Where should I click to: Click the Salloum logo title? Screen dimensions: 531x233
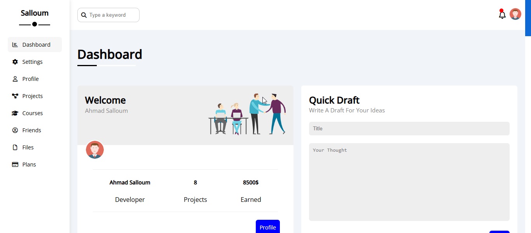pyautogui.click(x=35, y=13)
